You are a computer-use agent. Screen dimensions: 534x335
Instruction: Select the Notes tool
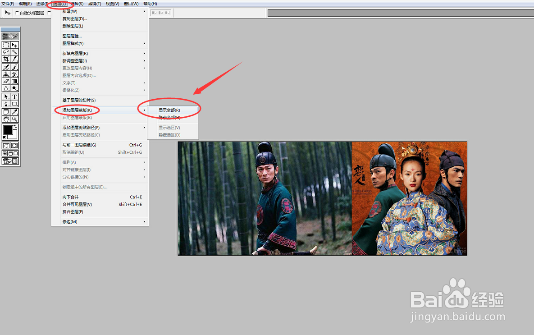click(6, 112)
